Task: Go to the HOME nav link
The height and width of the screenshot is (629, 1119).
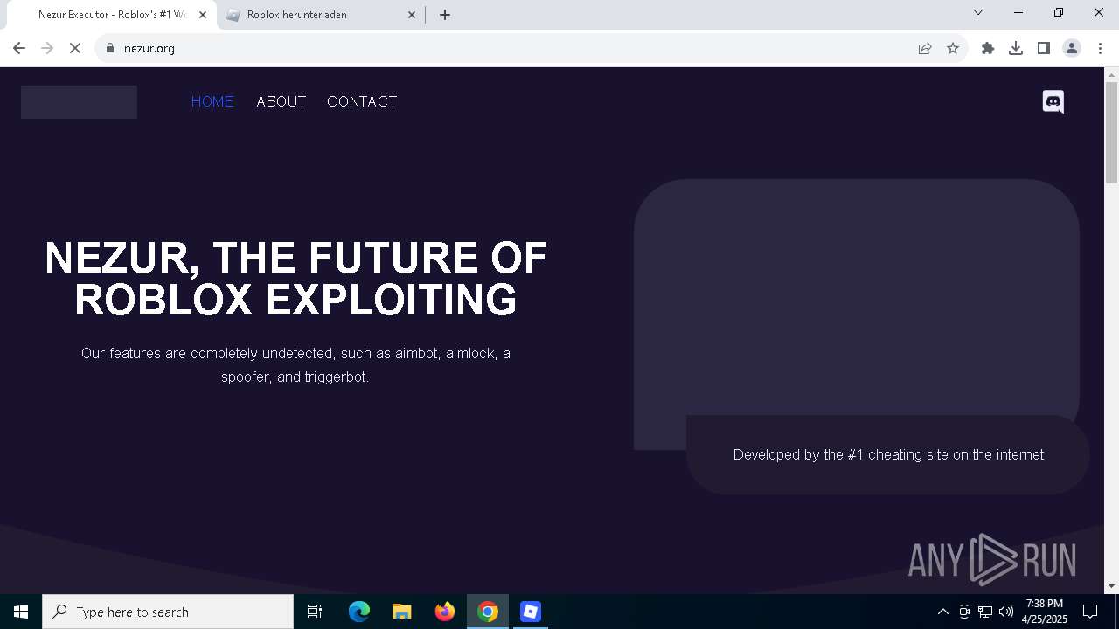Action: point(212,101)
